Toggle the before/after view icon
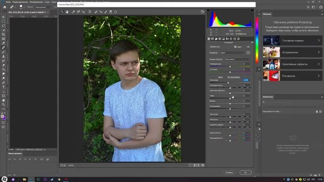This screenshot has width=324, height=182. (x=190, y=165)
